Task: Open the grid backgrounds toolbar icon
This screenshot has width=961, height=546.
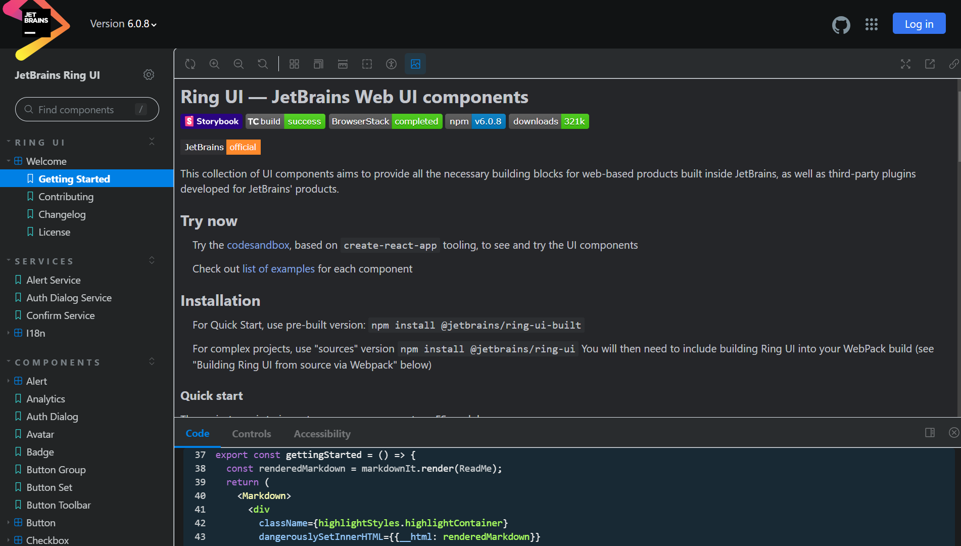Action: (294, 64)
